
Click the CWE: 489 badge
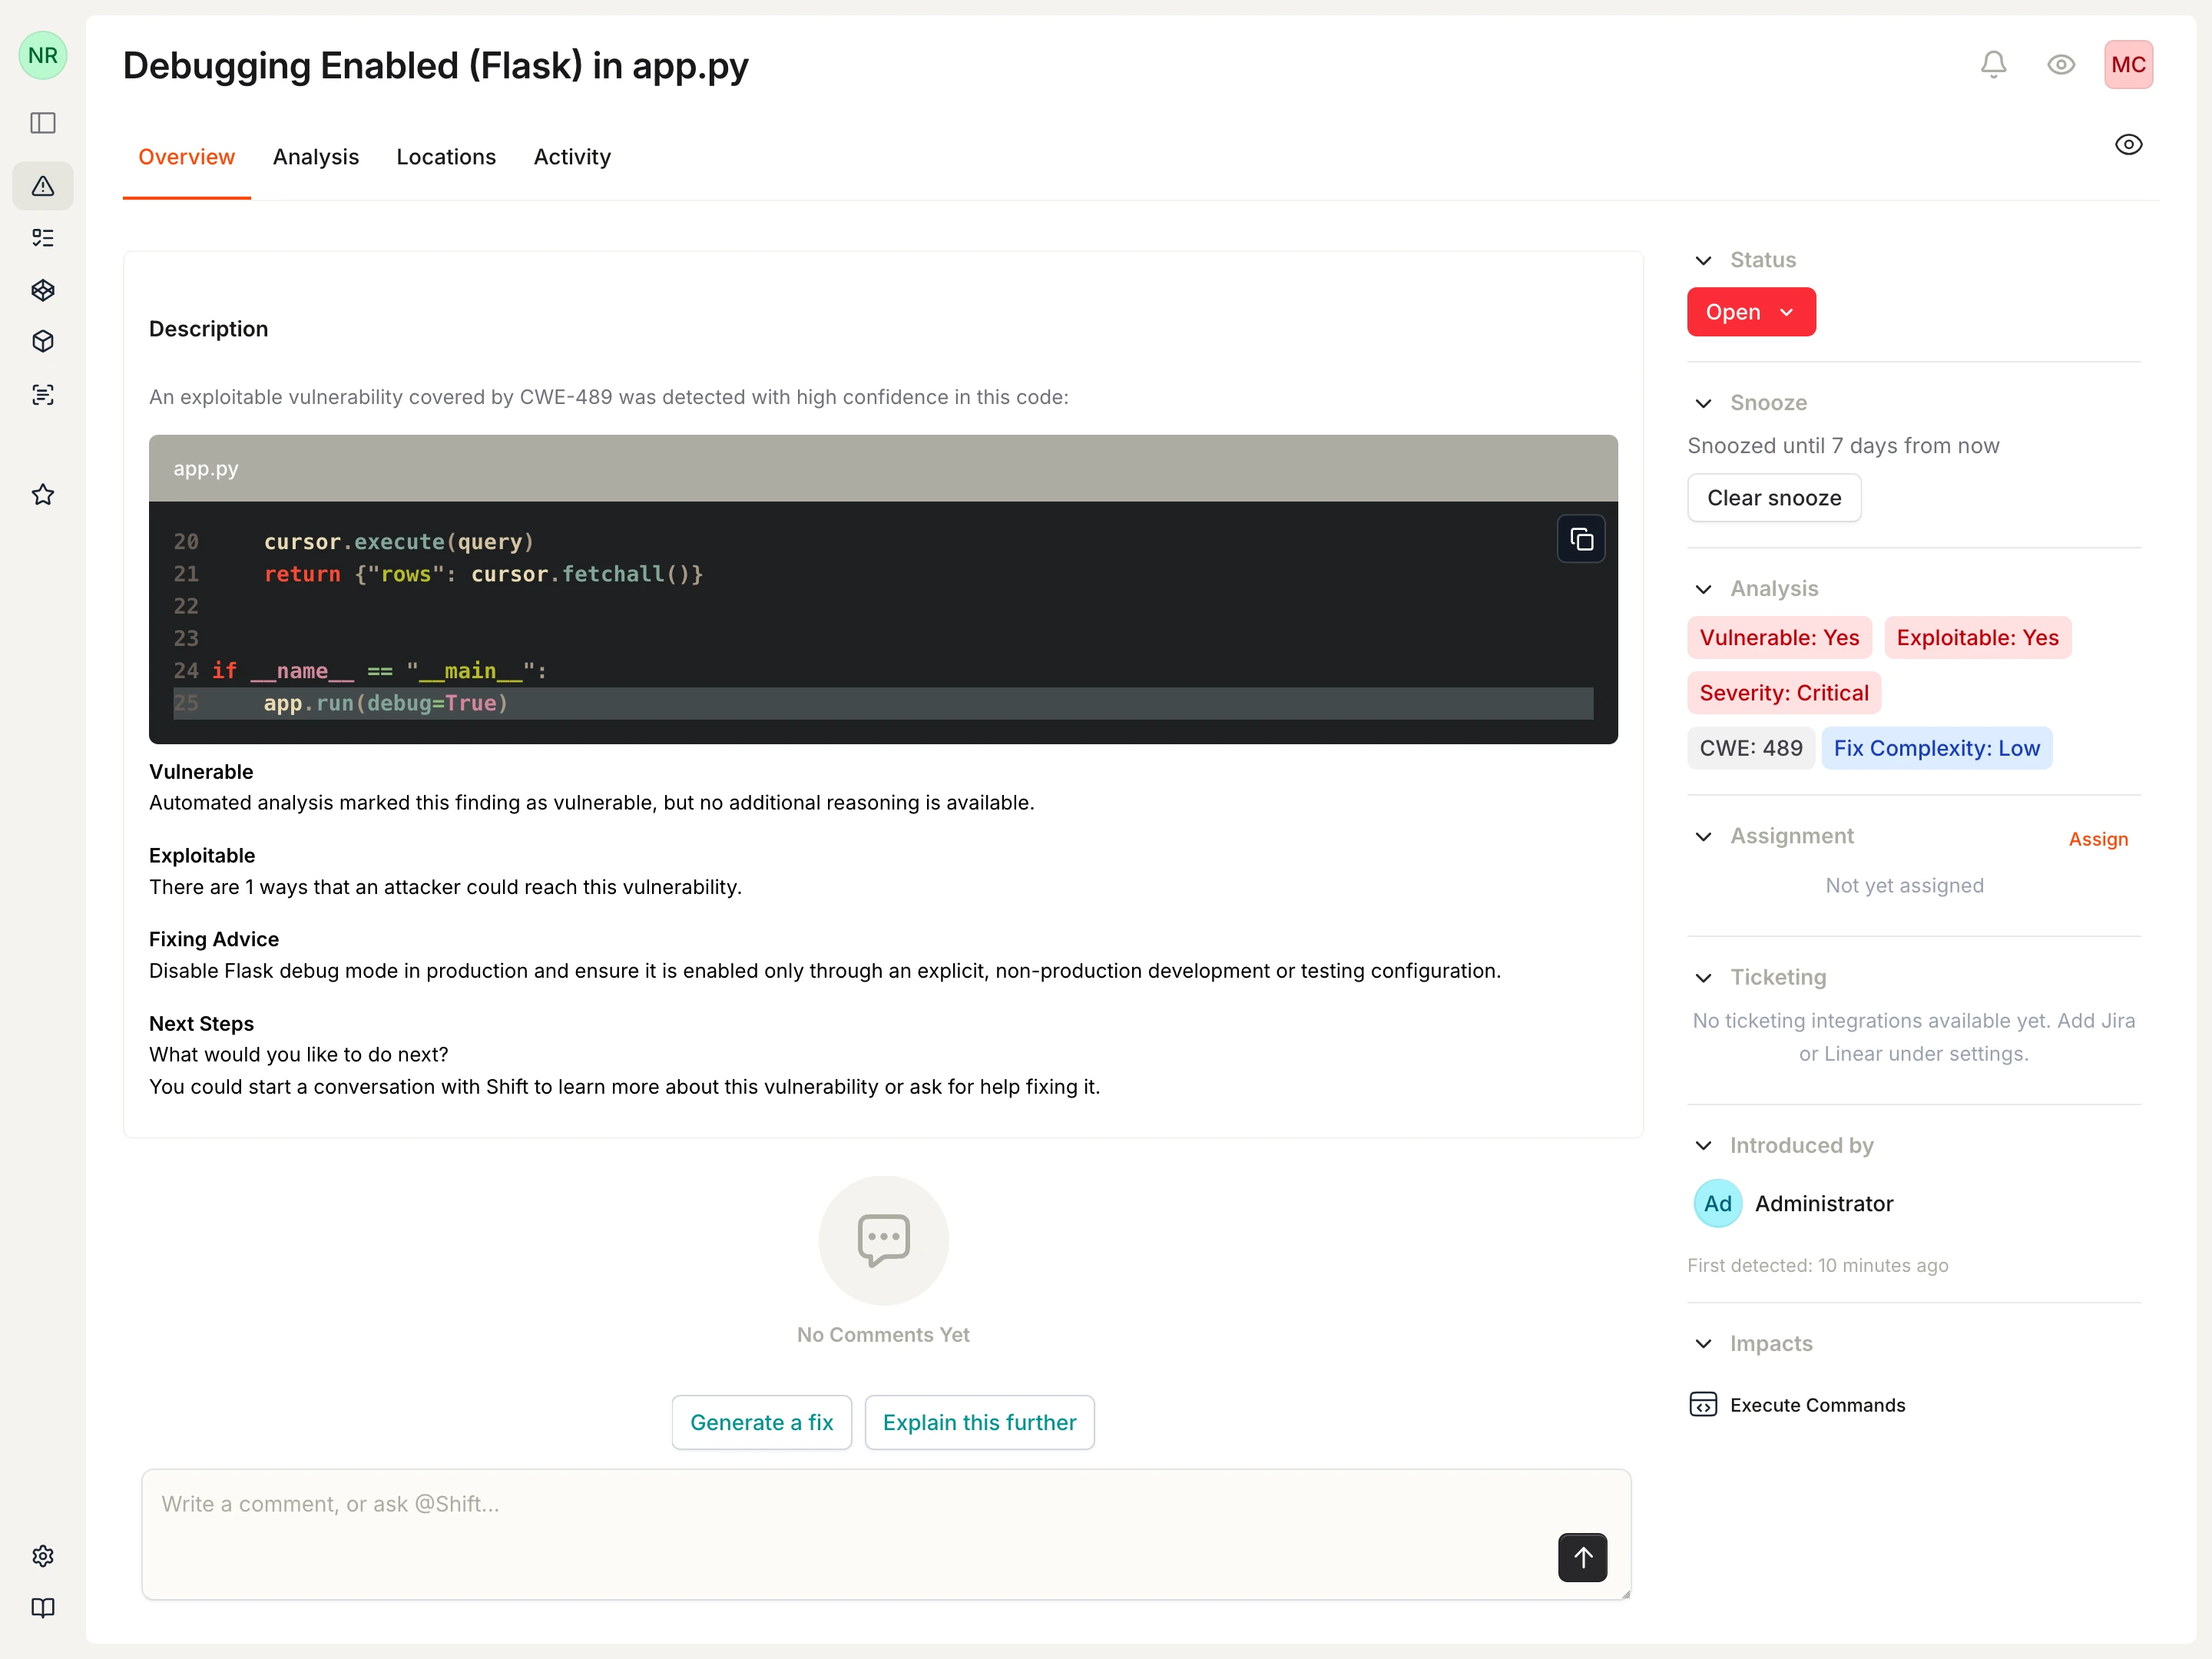point(1752,748)
